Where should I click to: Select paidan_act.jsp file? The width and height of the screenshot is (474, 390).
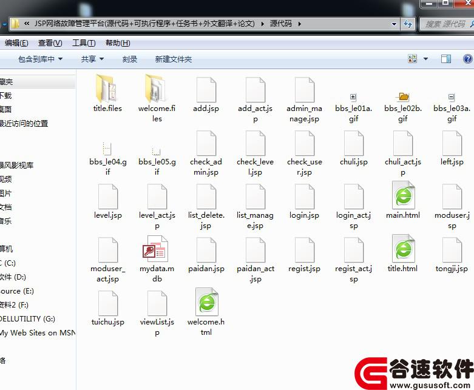point(256,260)
